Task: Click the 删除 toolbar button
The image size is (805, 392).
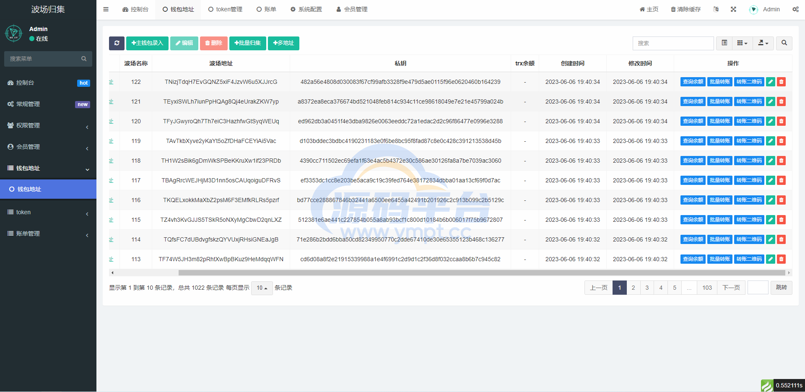Action: [214, 43]
